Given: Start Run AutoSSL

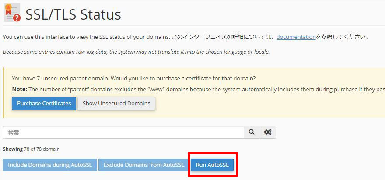Looking at the screenshot, I should click(212, 165).
